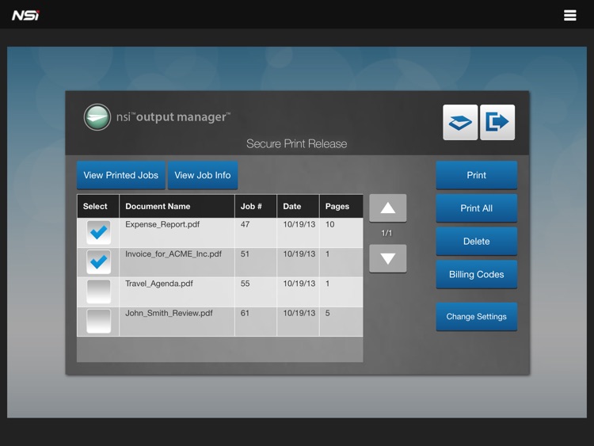The image size is (594, 446).
Task: Check the John_Smith_Review.pdf checkbox
Action: [x=98, y=321]
